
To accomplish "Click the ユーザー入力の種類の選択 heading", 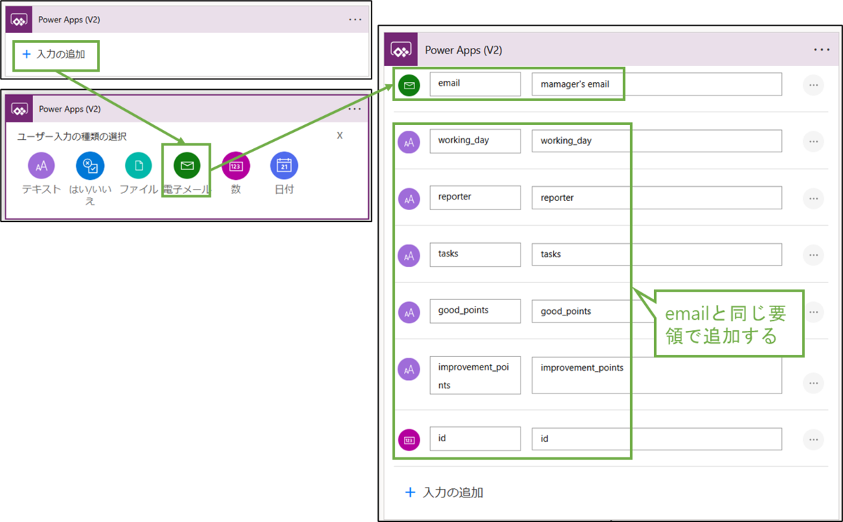I will click(72, 136).
